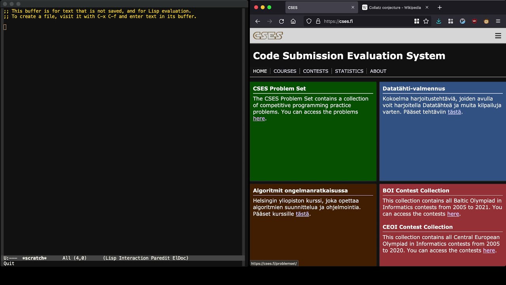Open the extensions grid-plus icon in toolbar

point(451,21)
